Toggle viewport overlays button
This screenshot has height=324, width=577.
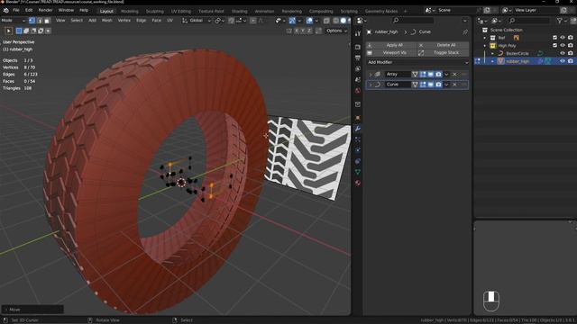pos(309,21)
